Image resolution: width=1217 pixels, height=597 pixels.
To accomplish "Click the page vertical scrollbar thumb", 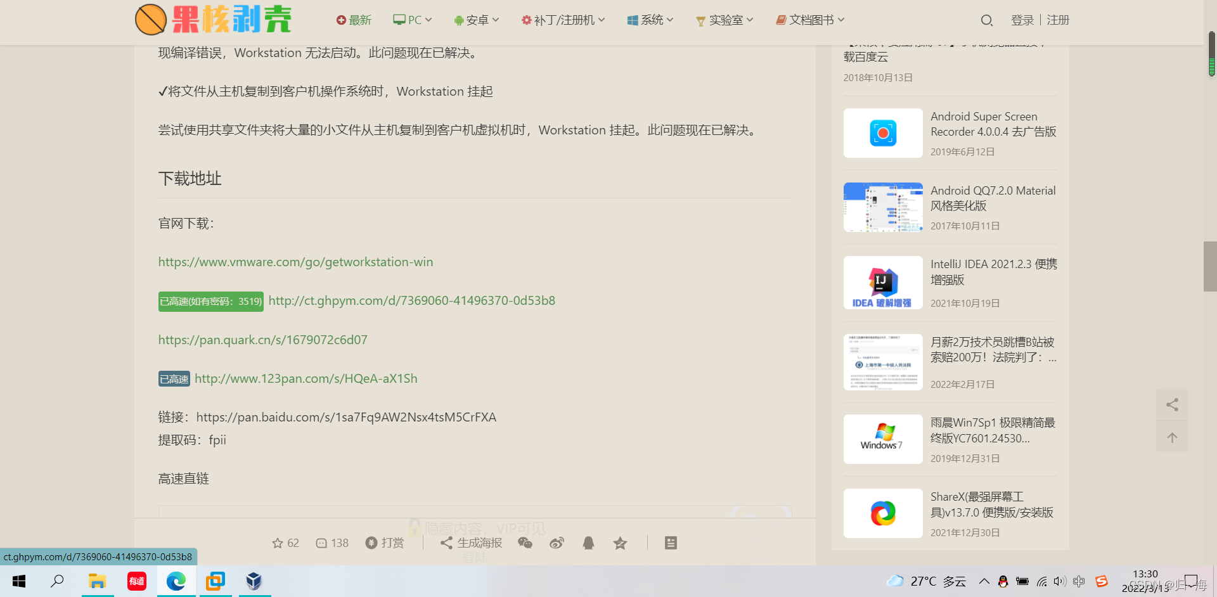I will [1210, 266].
